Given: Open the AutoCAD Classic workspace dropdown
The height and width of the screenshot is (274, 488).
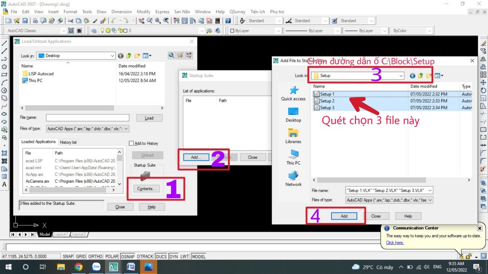Looking at the screenshot, I should [x=63, y=31].
